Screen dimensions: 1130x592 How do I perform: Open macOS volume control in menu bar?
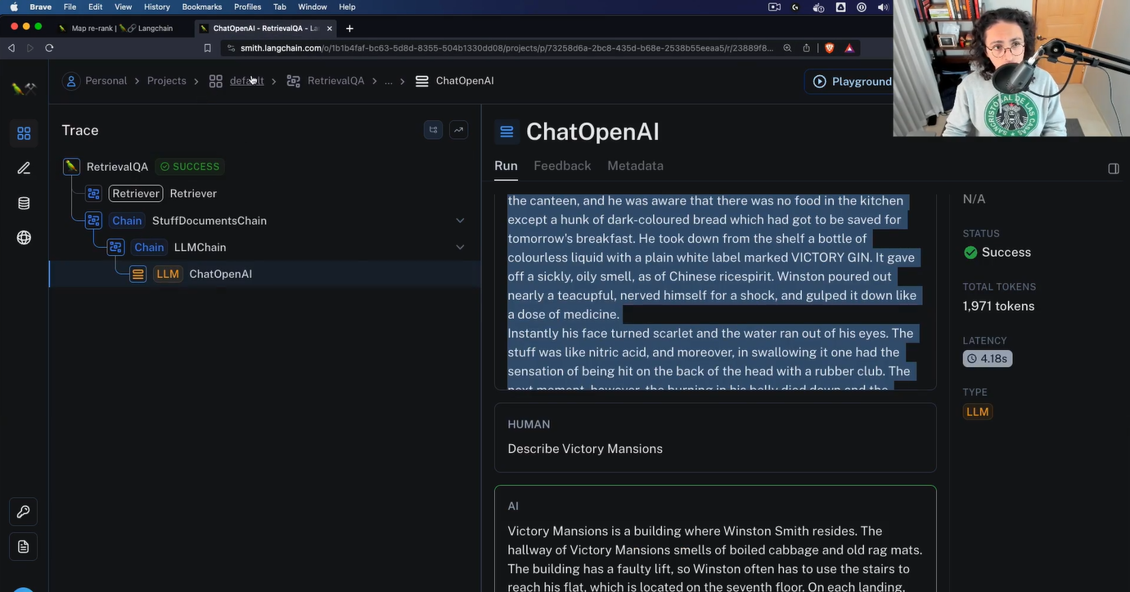click(883, 7)
